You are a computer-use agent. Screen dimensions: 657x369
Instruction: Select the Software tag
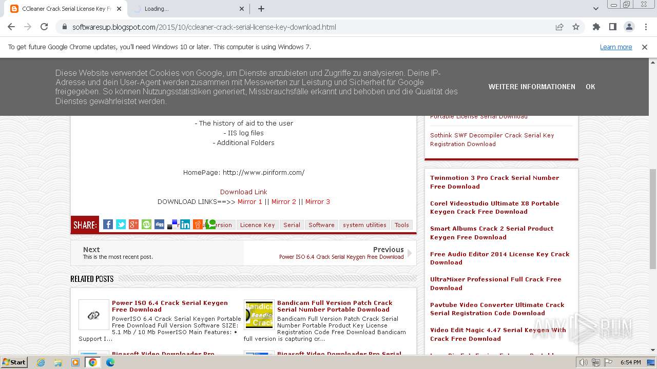(x=321, y=225)
